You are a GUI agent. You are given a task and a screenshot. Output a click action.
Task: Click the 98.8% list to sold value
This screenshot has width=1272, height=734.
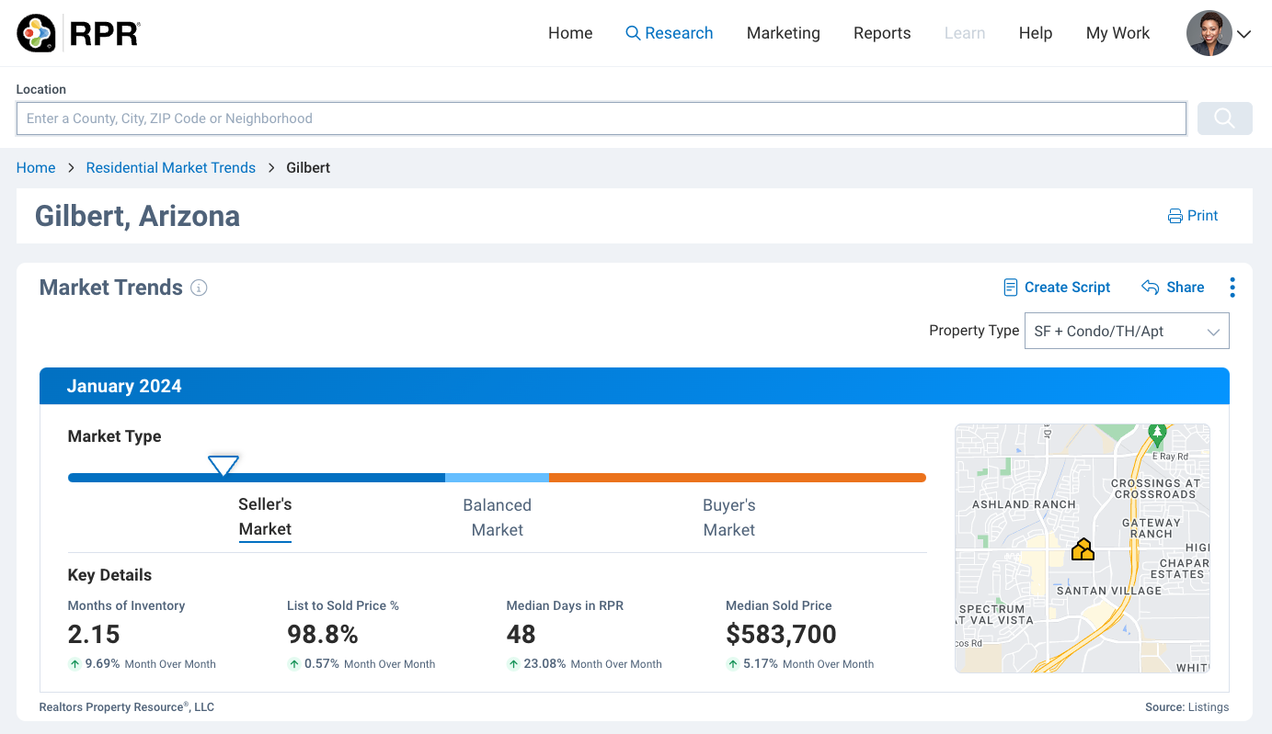(323, 635)
